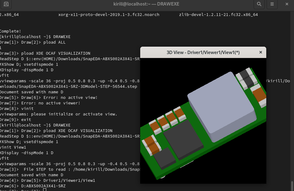
Task: Close the DRAWEXE terminal window
Action: 287,5
